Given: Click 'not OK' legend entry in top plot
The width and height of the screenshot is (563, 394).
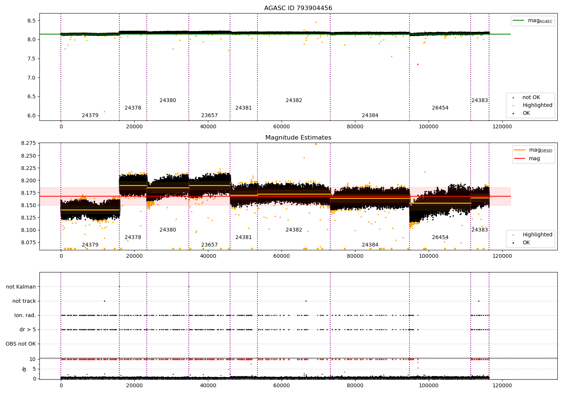Looking at the screenshot, I should tap(531, 98).
